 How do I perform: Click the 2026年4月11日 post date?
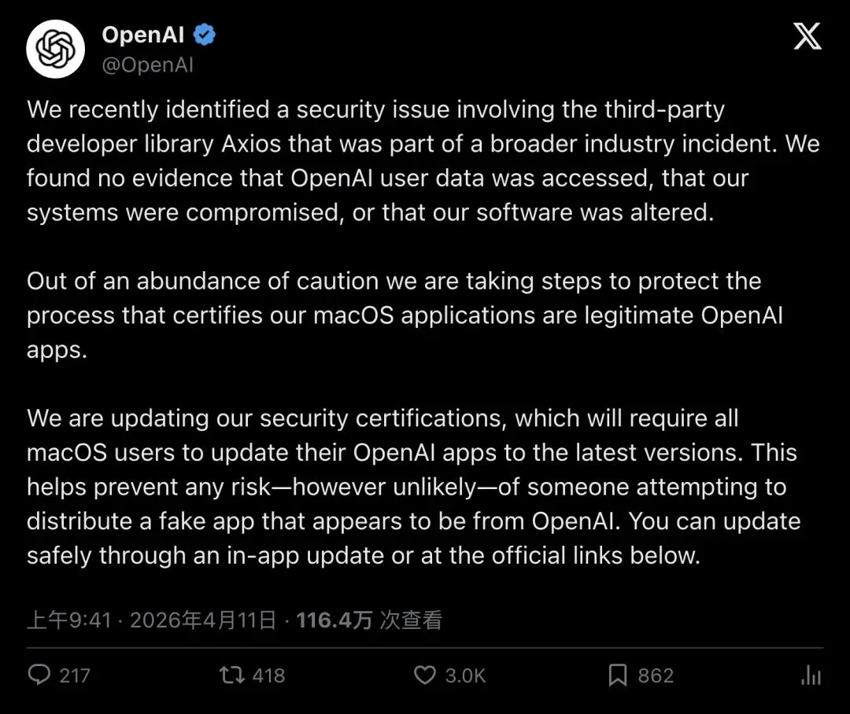203,620
